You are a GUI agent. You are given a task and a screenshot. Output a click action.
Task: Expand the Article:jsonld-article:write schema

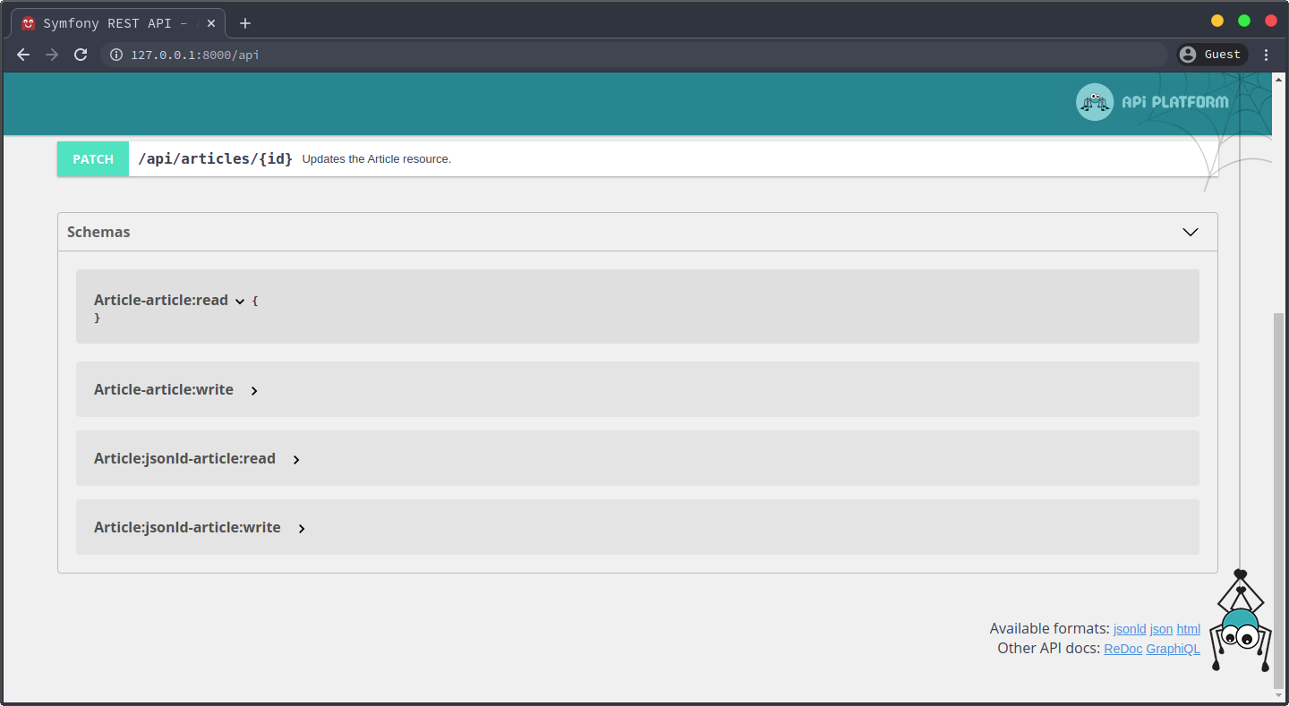[x=302, y=529]
